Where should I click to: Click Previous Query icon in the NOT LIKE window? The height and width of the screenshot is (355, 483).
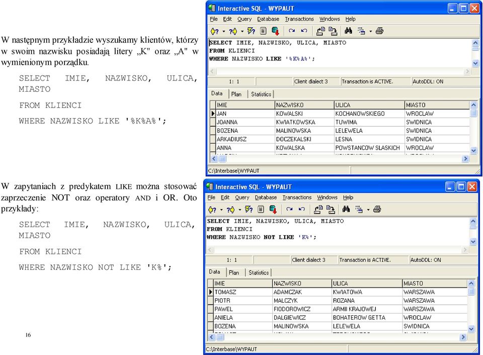coord(212,209)
